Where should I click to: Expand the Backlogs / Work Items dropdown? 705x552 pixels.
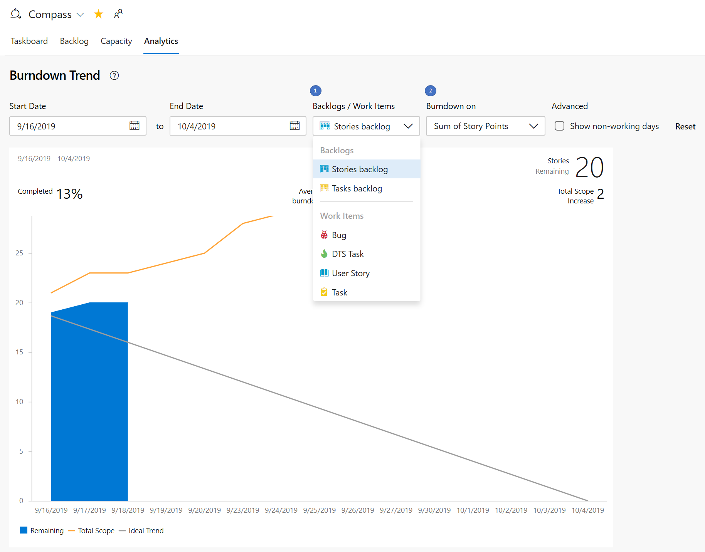(x=408, y=126)
